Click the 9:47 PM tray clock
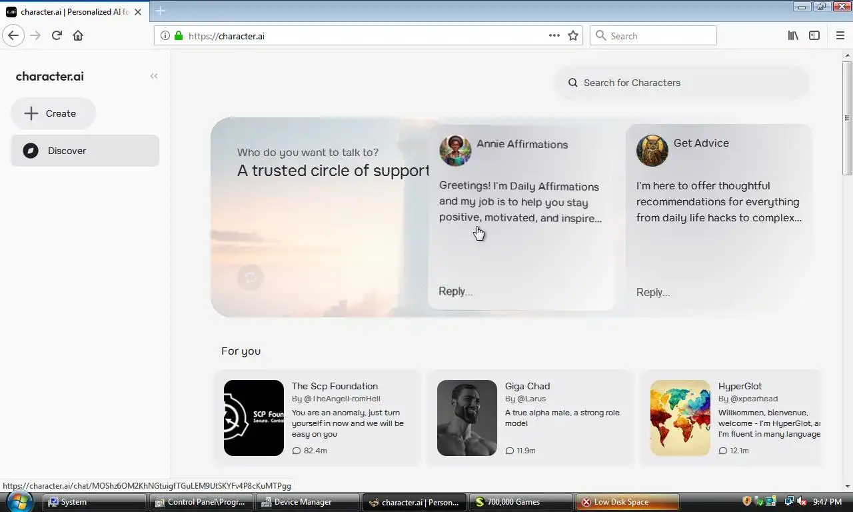Viewport: 853px width, 512px height. pos(827,502)
